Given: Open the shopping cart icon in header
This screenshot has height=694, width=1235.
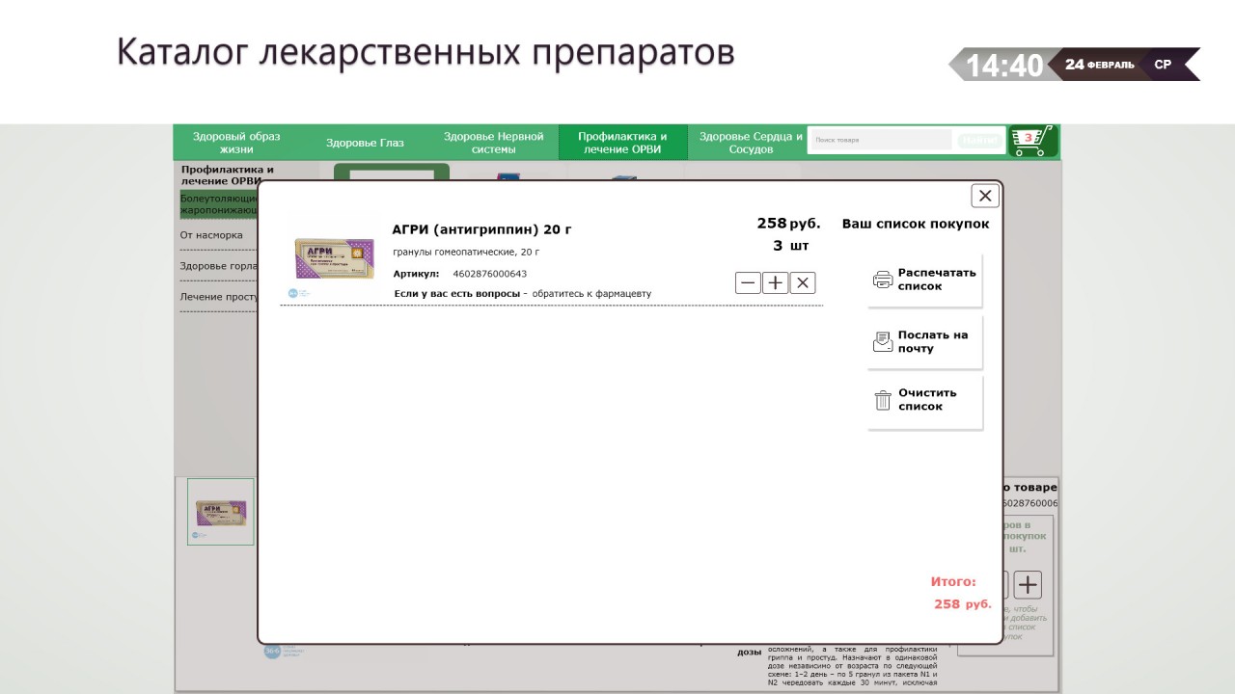Looking at the screenshot, I should click(x=1032, y=141).
